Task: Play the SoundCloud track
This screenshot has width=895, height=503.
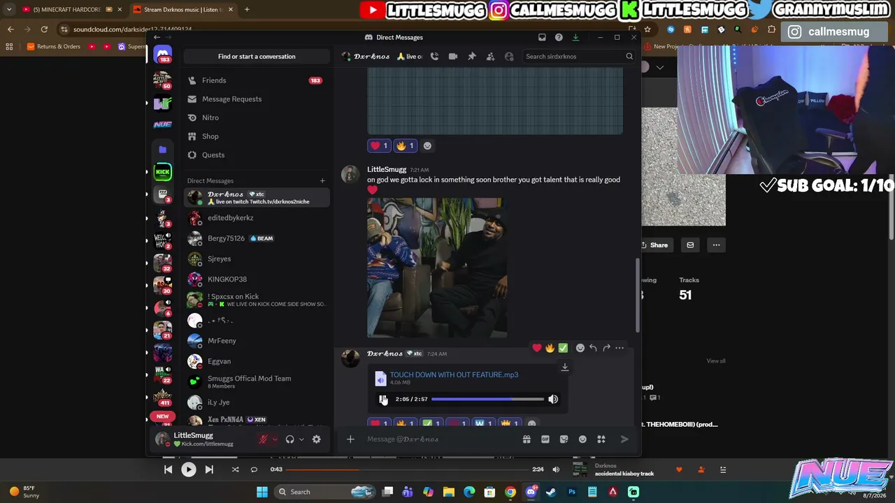Action: pyautogui.click(x=189, y=469)
